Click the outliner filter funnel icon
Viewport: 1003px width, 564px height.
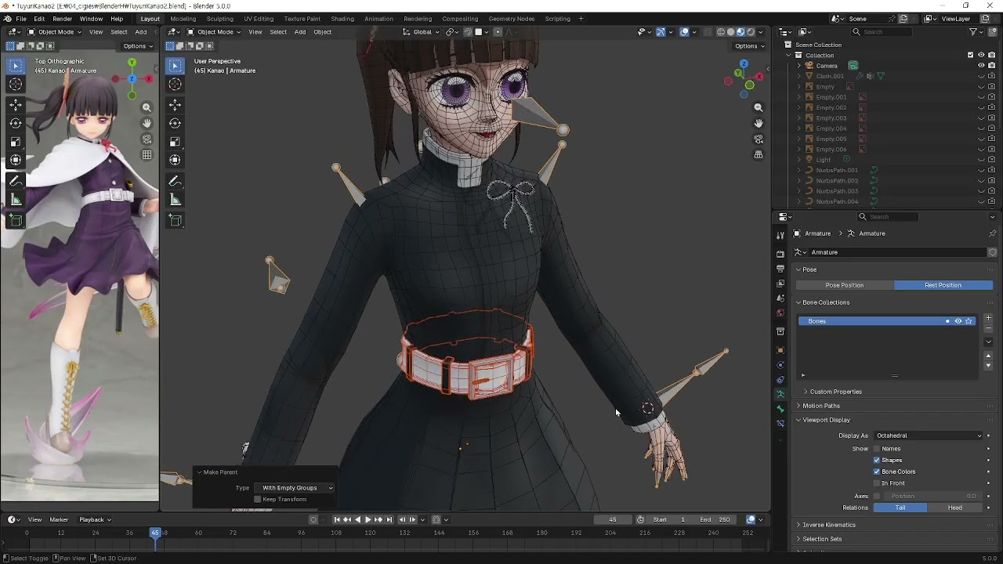click(x=974, y=31)
